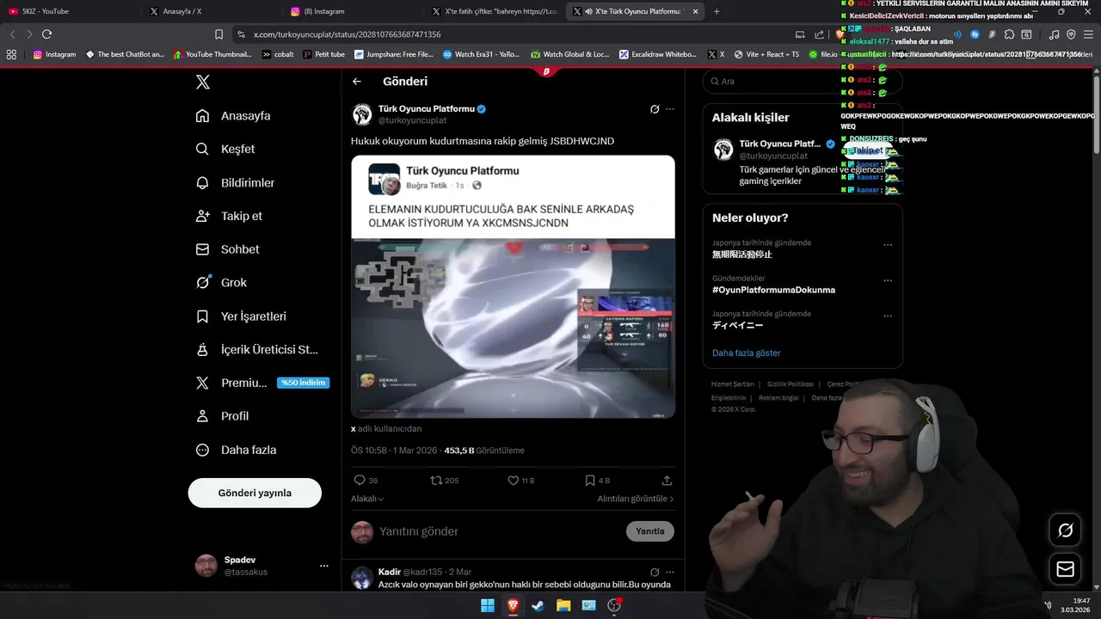
Task: Click Daha fazla göster link
Action: [746, 353]
